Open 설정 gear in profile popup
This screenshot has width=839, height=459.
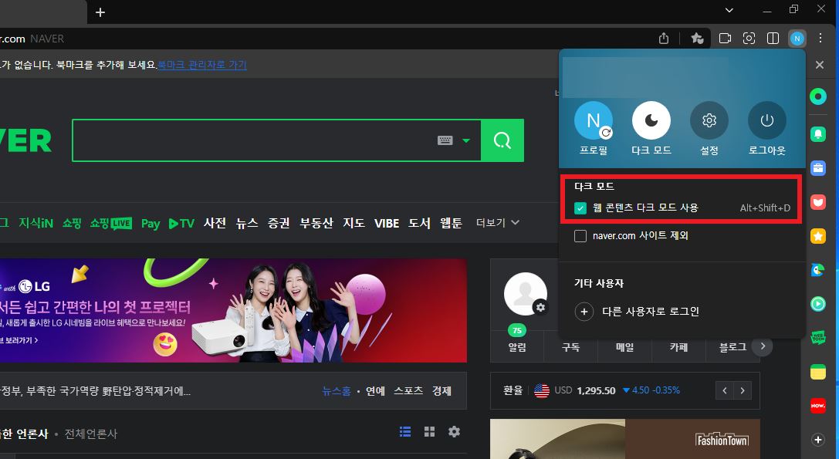709,120
